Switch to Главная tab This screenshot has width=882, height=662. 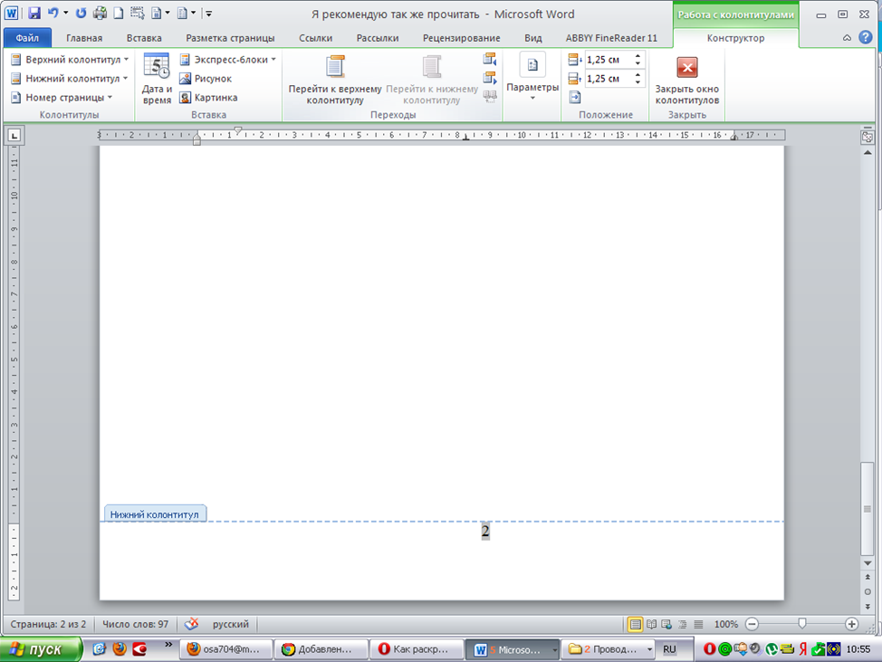(84, 38)
